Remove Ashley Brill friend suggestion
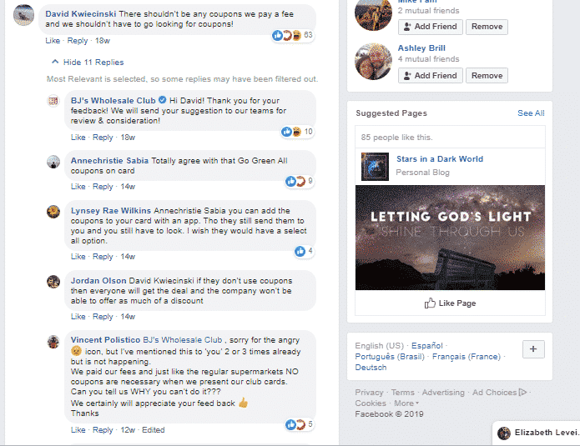Screen dimensions: 580x446 click(x=487, y=75)
